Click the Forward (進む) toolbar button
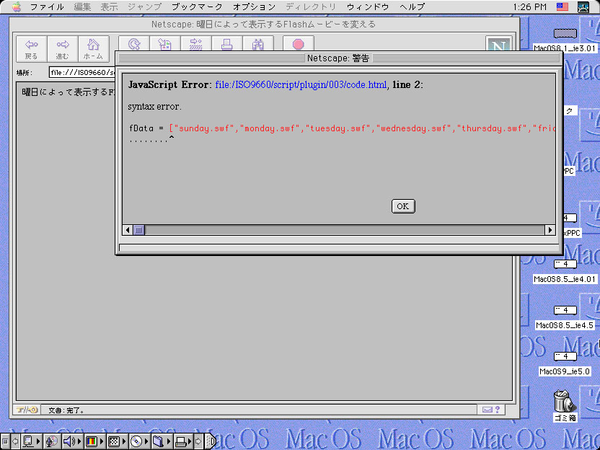Image resolution: width=600 pixels, height=450 pixels. pos(62,48)
